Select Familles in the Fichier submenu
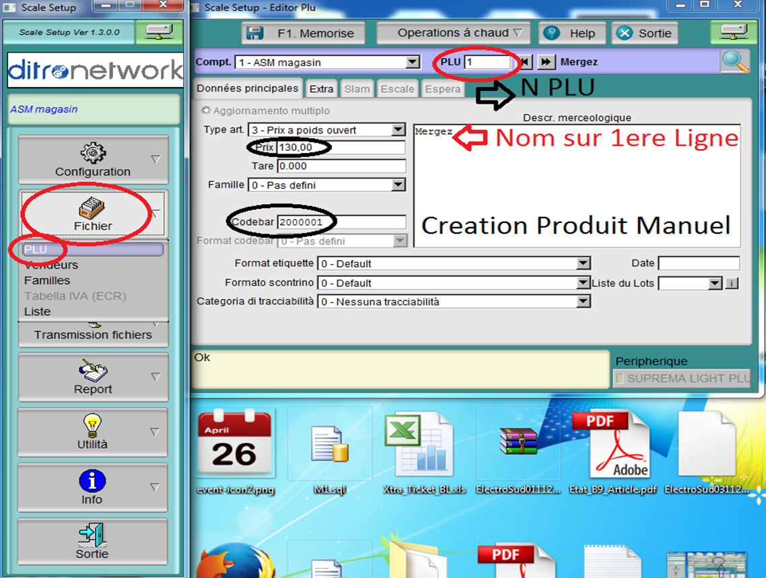This screenshot has width=766, height=578. [47, 280]
